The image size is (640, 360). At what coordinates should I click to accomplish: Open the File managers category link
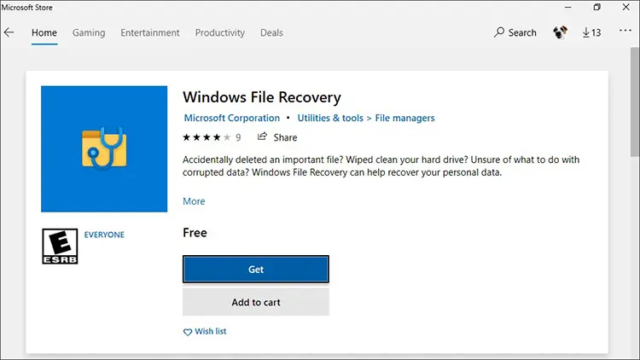(x=404, y=118)
